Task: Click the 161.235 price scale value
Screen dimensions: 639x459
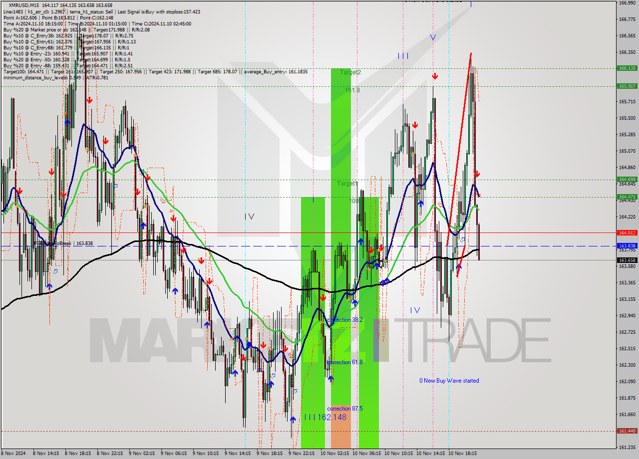Action: 627,447
